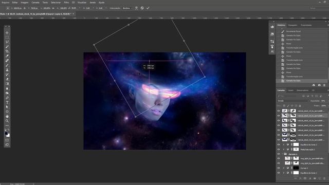
Task: Select the Horizontal Type tool
Action: 7,102
